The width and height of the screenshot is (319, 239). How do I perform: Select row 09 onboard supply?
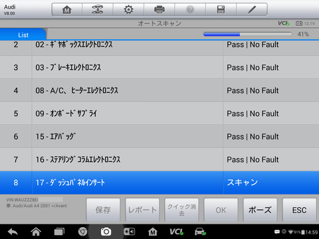pyautogui.click(x=159, y=114)
